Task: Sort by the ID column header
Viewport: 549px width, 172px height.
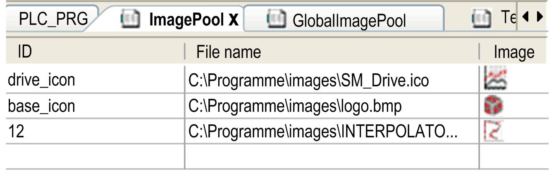Action: pos(25,52)
